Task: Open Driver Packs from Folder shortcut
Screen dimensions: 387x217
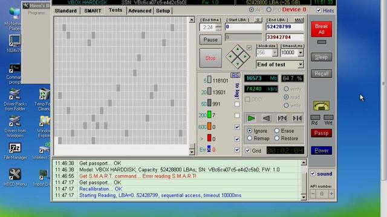Action: click(15, 99)
